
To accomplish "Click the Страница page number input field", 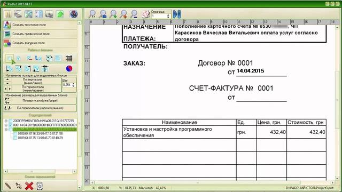I will (x=159, y=16).
